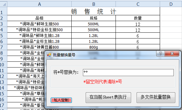Click the 1.28L cell in row 5
The image size is (182, 110).
tap(94, 35)
